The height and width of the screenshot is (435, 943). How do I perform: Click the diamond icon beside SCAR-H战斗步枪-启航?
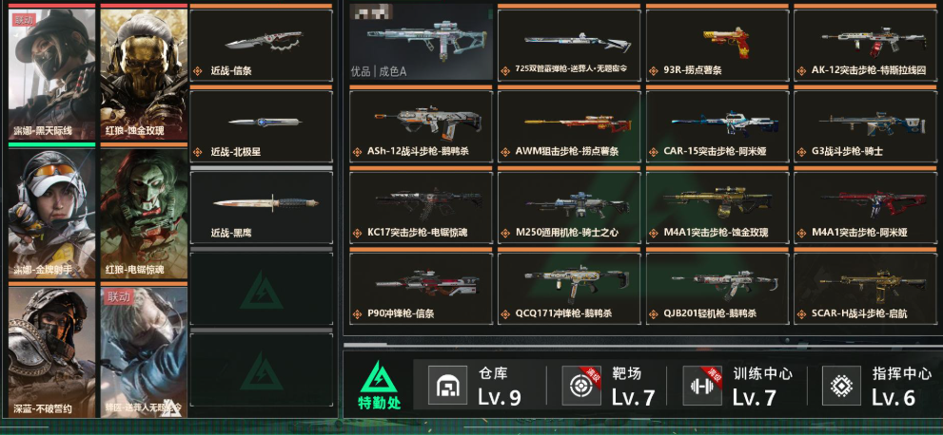pos(801,313)
